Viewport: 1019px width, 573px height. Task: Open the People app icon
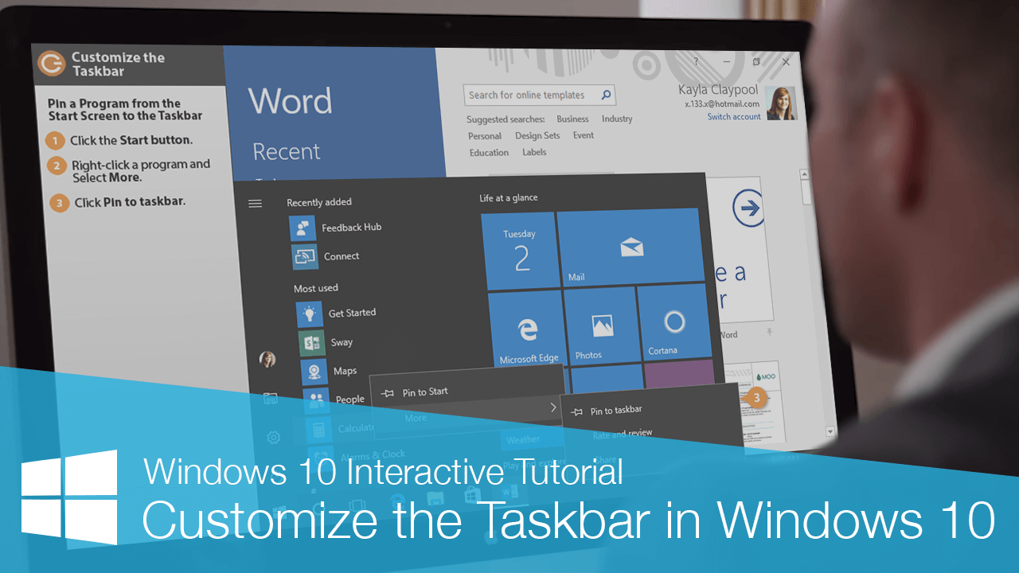[x=317, y=400]
